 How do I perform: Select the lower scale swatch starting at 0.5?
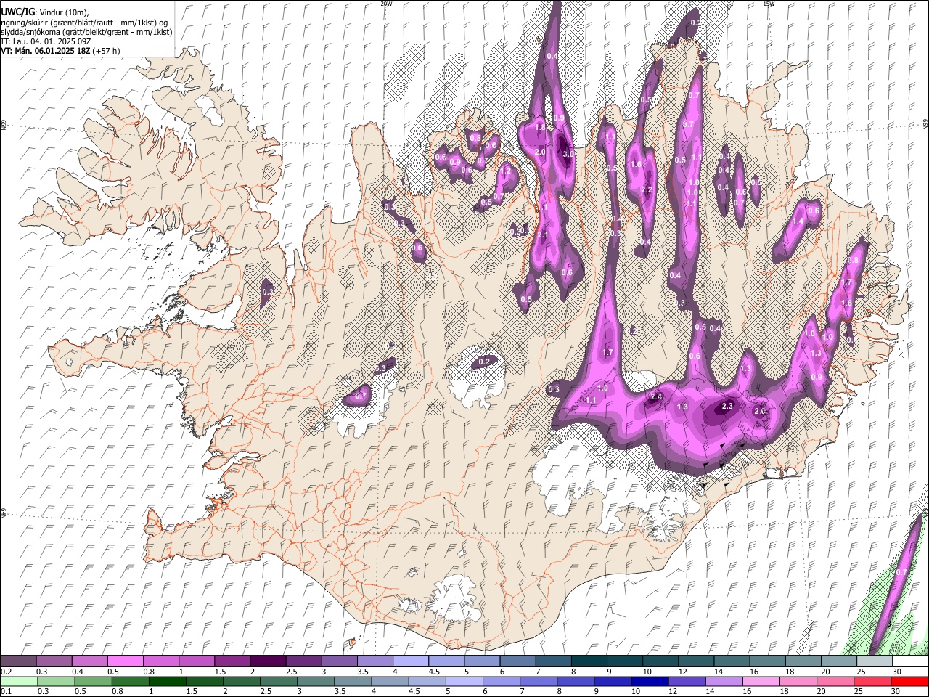pos(92,681)
